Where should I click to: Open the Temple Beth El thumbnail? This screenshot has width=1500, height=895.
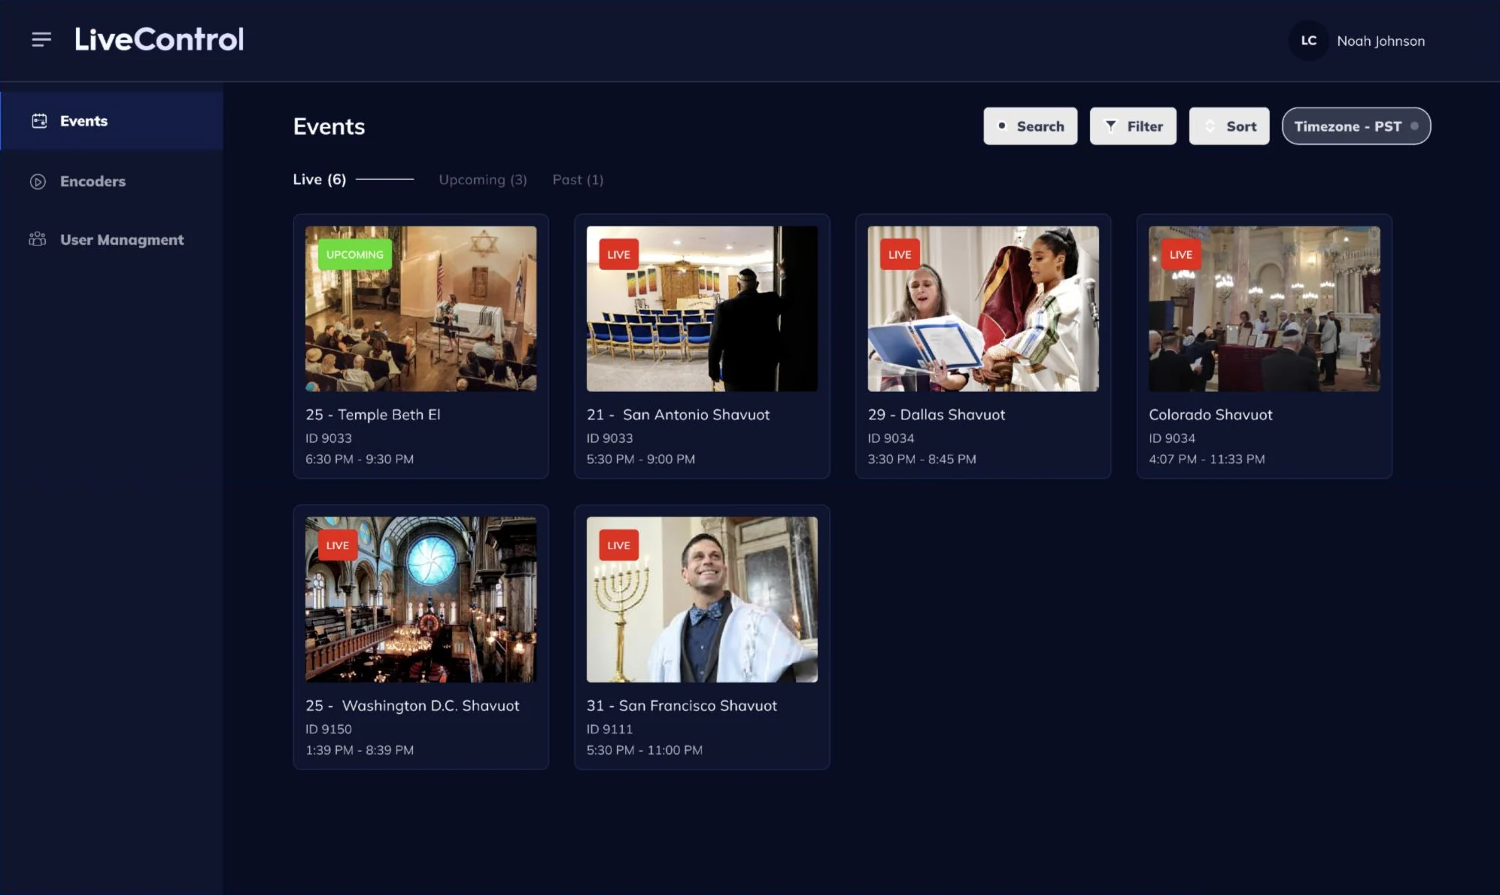click(x=421, y=308)
